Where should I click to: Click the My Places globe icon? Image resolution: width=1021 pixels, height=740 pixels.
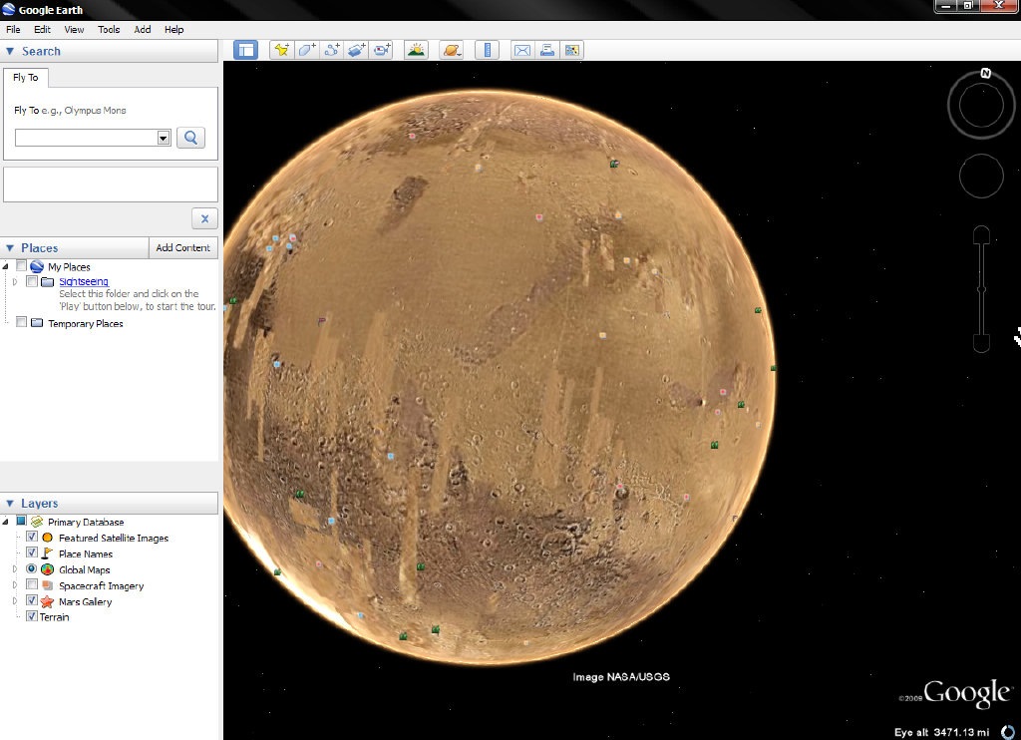(x=37, y=266)
